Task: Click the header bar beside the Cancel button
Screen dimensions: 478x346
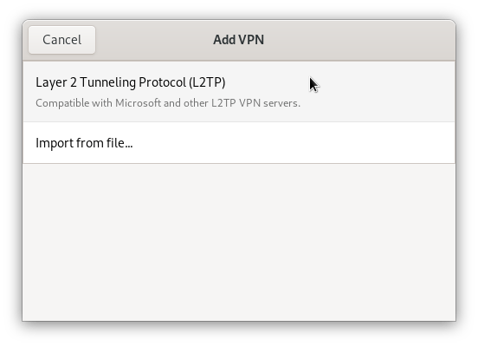Action: coord(152,40)
